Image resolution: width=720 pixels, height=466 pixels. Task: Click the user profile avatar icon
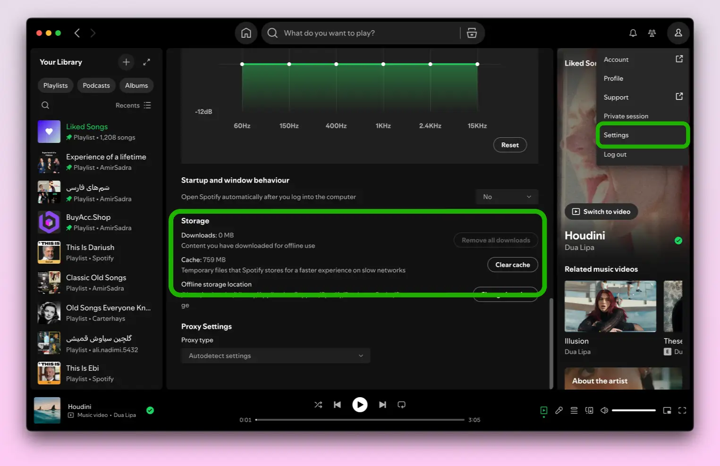point(678,33)
